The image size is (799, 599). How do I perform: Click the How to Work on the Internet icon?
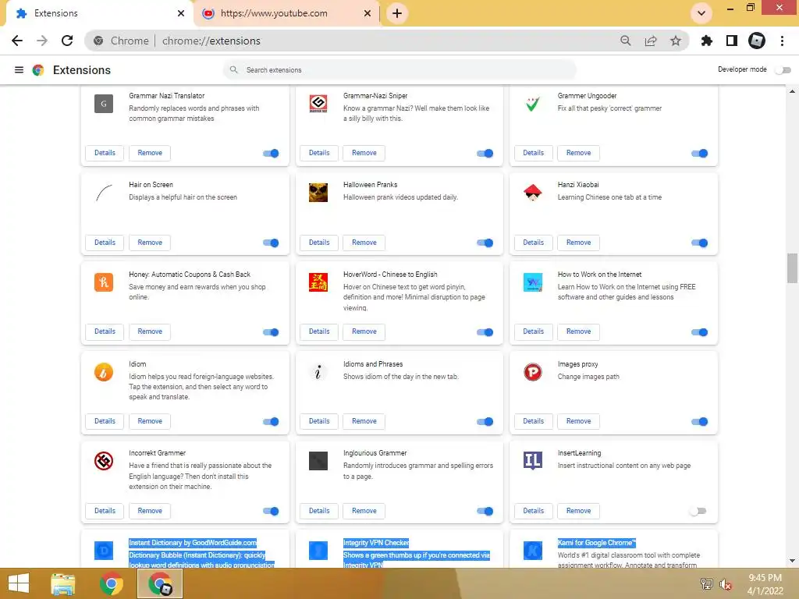pos(532,282)
